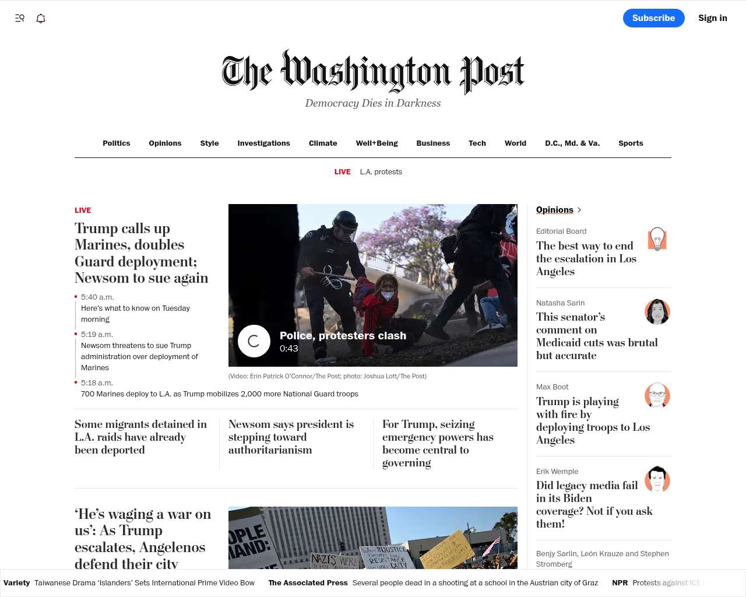Open Trump is playing with fire opinion
Screen dimensions: 746x597
click(x=593, y=421)
